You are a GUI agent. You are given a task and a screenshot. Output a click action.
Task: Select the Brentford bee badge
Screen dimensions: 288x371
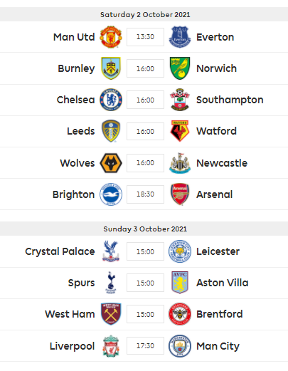click(x=180, y=314)
